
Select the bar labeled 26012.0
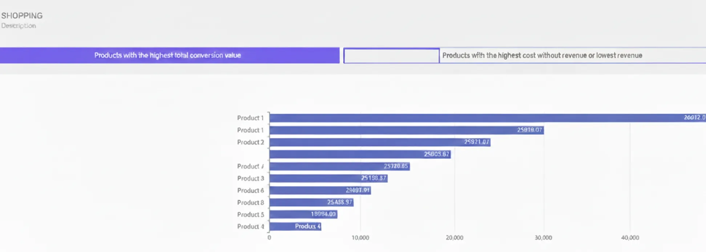(x=487, y=118)
